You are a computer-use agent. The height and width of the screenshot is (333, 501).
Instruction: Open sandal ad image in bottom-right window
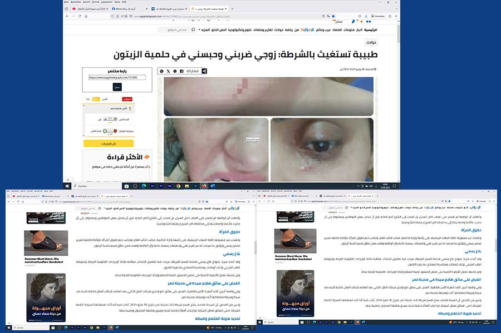pyautogui.click(x=295, y=241)
